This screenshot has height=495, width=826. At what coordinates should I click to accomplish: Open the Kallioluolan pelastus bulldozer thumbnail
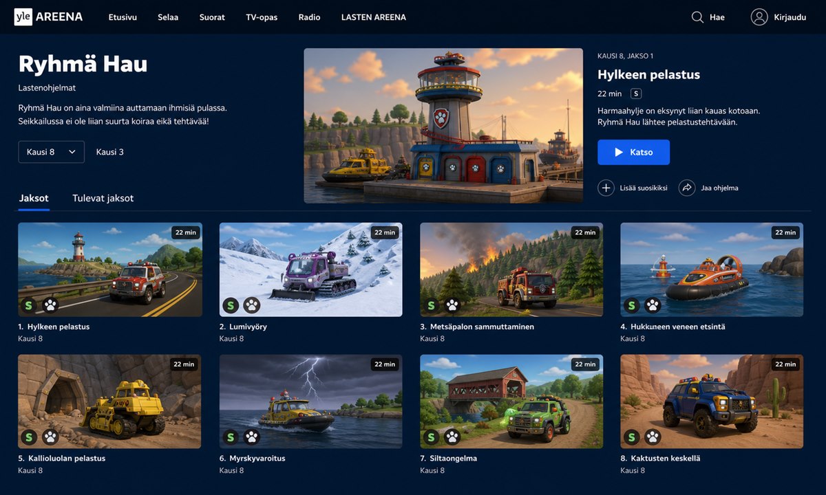(110, 401)
